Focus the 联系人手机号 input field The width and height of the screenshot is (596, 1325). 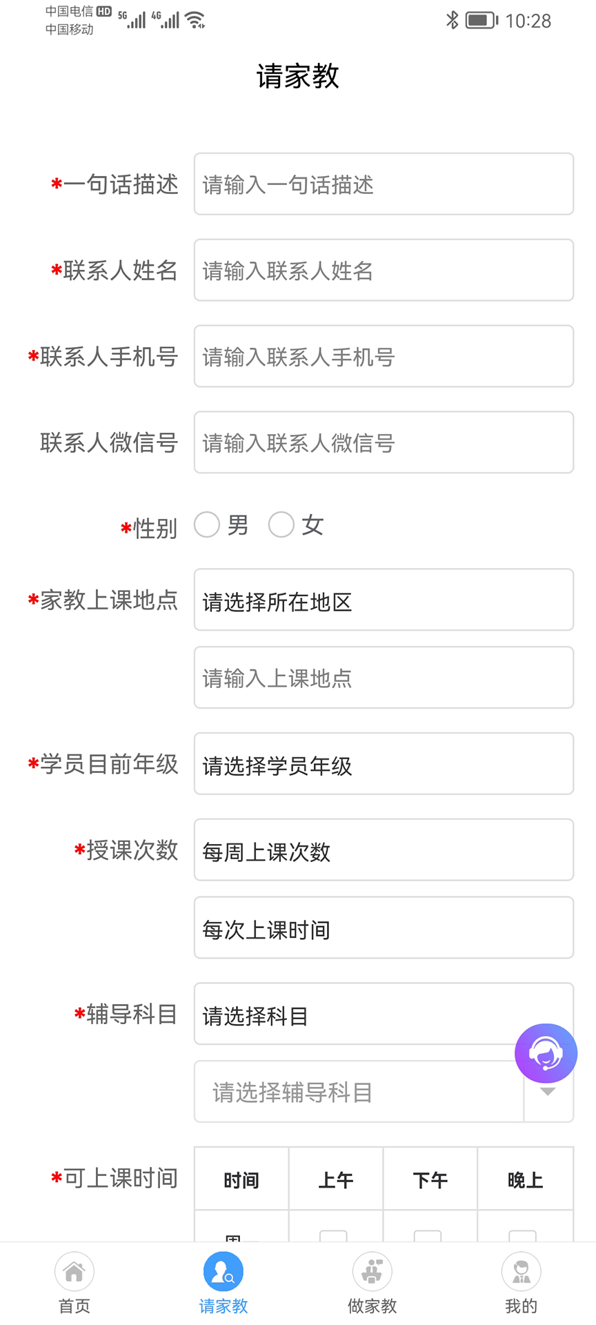[x=384, y=357]
